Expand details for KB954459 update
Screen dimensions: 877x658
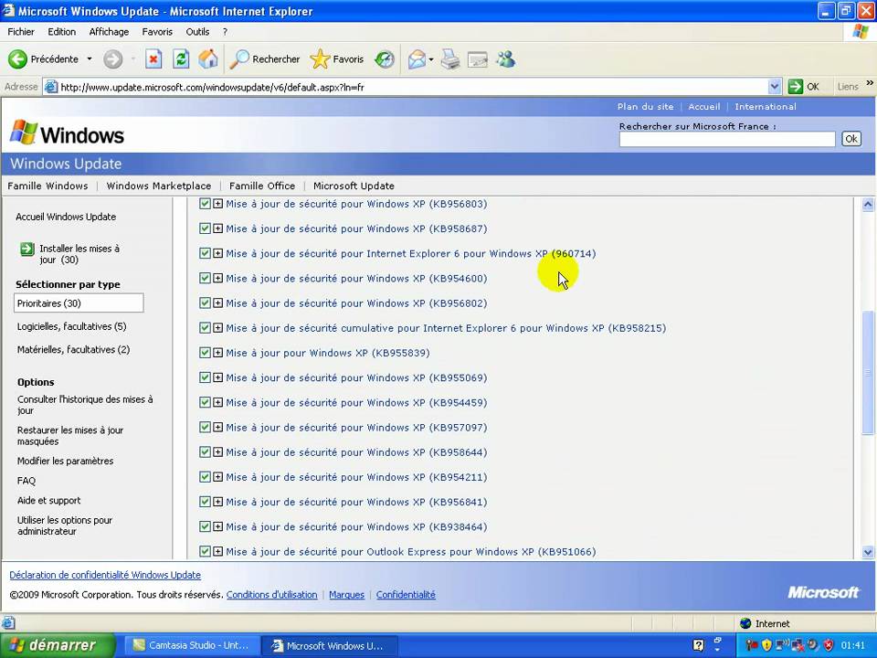coord(217,402)
